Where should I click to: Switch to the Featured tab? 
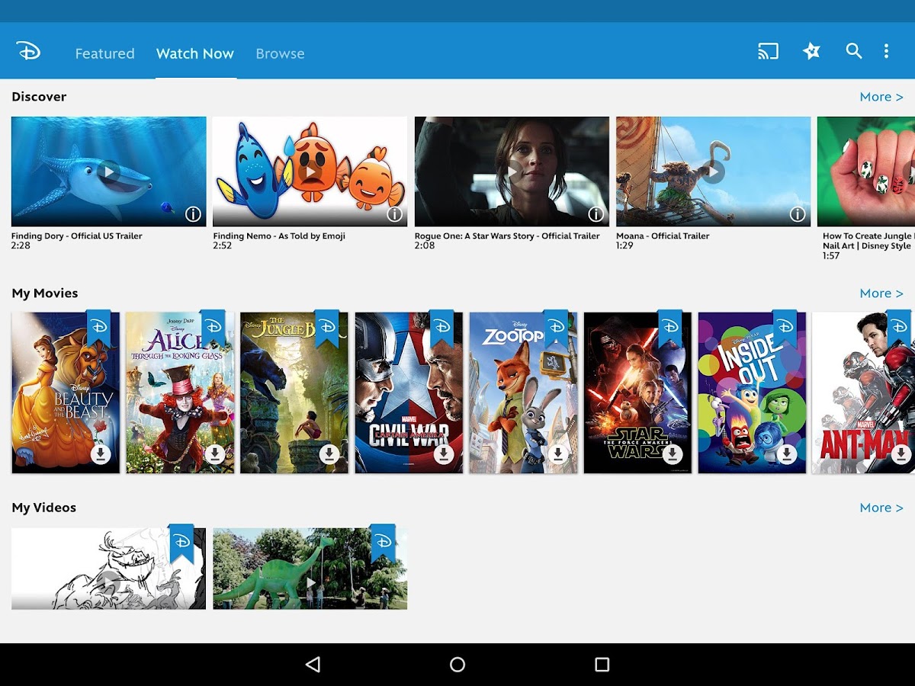click(x=104, y=53)
